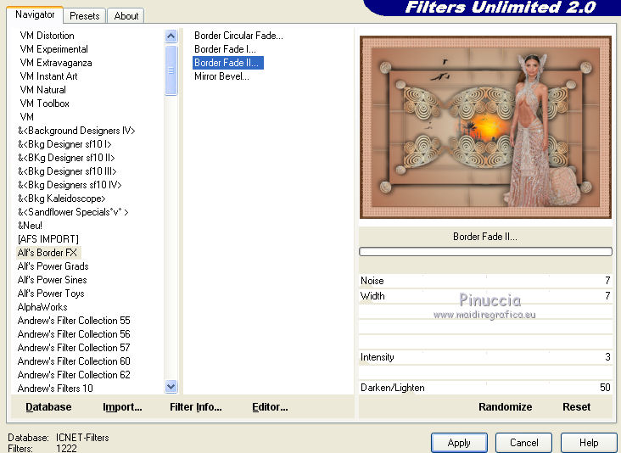The height and width of the screenshot is (453, 621).
Task: Select Andrew's Filters 10 category
Action: [55, 388]
